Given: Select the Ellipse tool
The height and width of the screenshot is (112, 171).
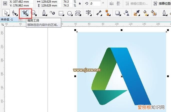Looking at the screenshot, I should 70,13.
